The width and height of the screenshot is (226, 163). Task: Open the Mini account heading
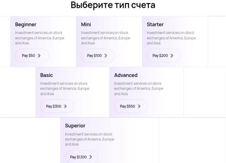coord(86,24)
